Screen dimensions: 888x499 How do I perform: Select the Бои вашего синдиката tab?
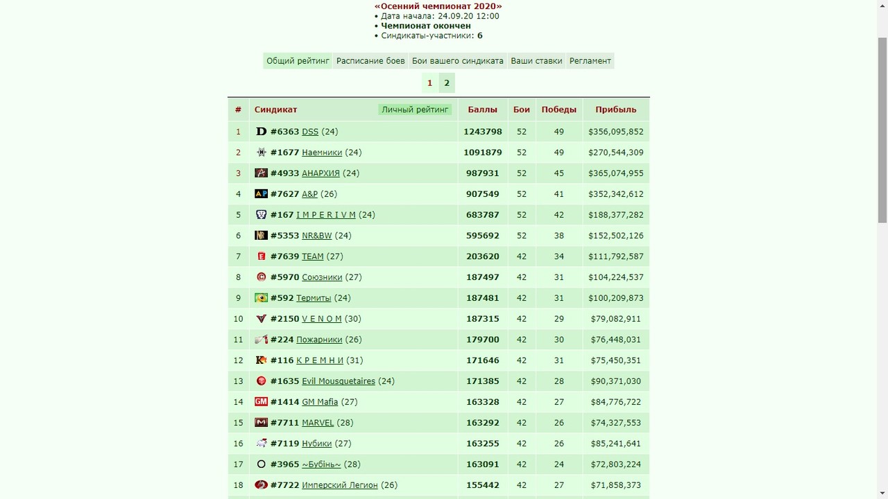click(458, 61)
